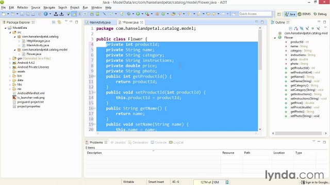The width and height of the screenshot is (330, 185).
Task: Collapse the Flower class in Outline
Action: click(x=275, y=38)
